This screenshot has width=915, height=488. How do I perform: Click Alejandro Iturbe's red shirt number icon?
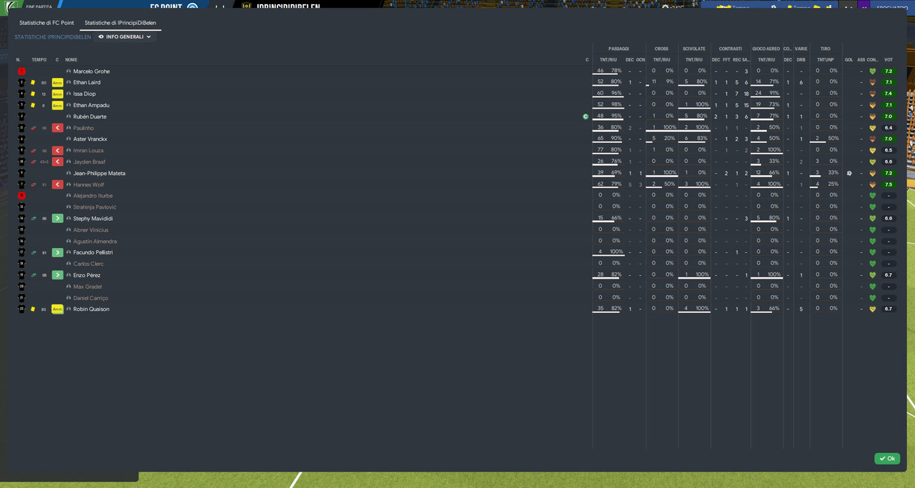click(x=21, y=196)
